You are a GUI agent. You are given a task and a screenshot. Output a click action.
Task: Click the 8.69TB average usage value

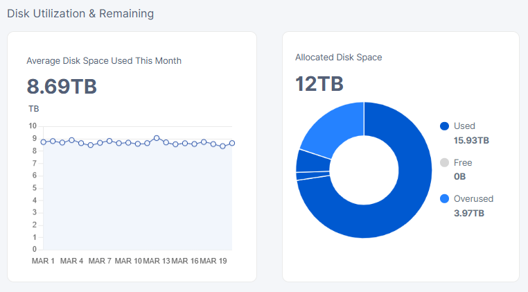click(62, 87)
